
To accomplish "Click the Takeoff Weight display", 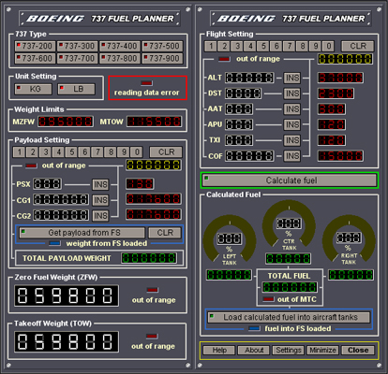I will click(67, 341).
